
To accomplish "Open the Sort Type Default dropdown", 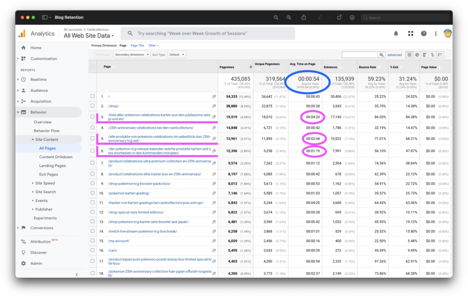I will point(177,55).
